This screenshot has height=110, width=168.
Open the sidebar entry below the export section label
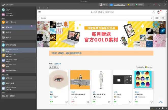18,78
